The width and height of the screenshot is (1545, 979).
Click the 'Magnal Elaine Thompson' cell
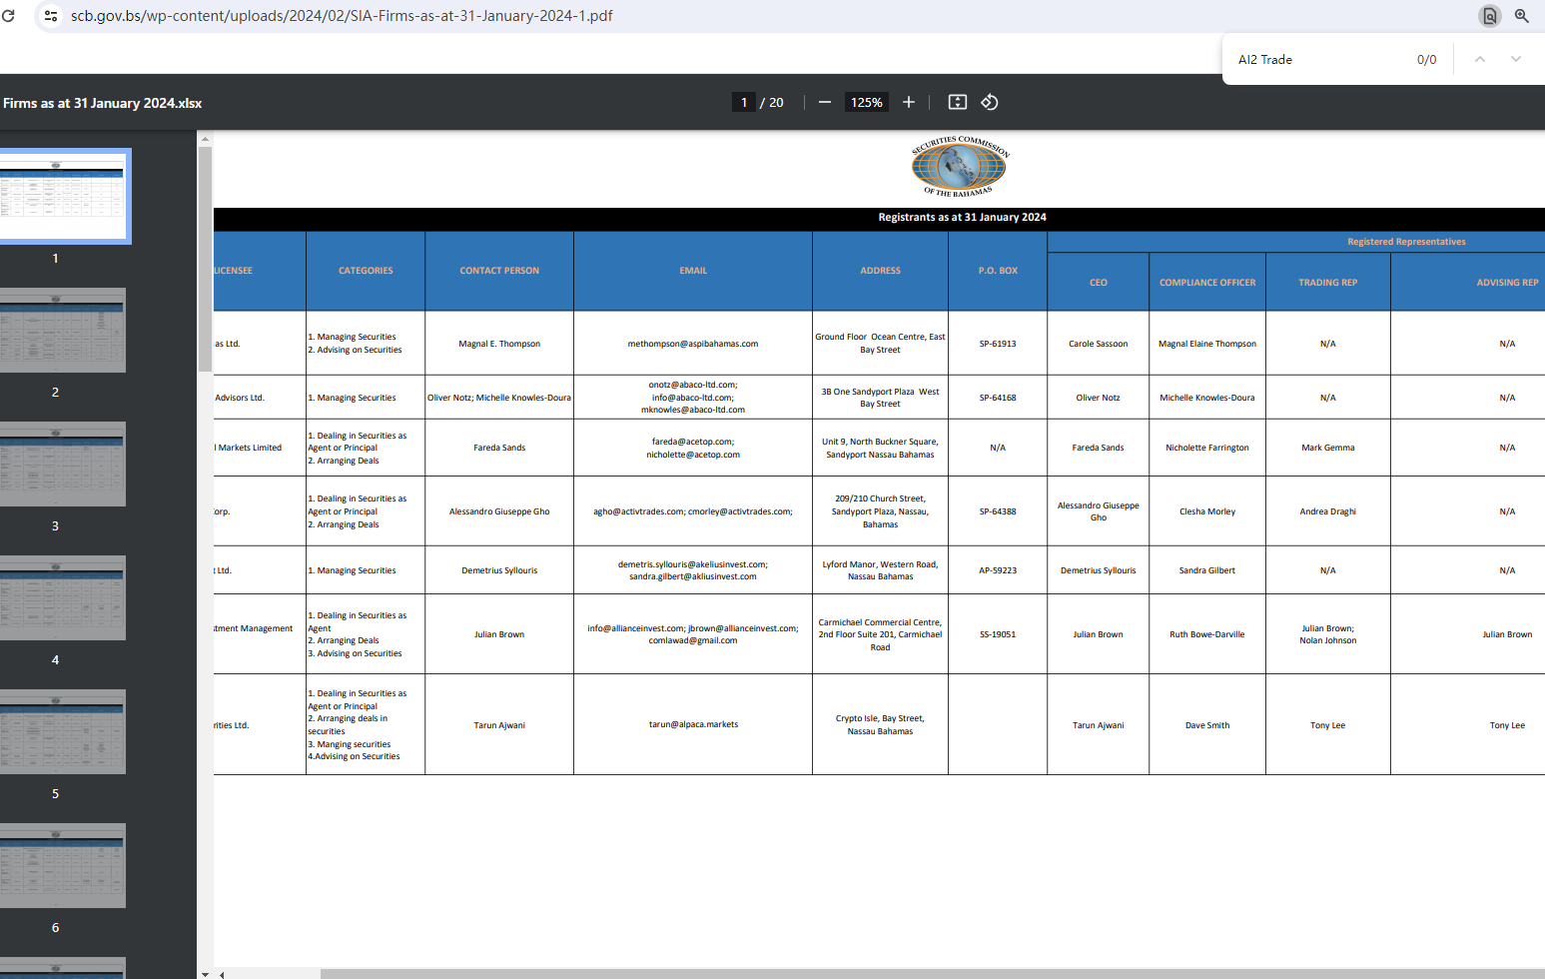coord(1207,344)
